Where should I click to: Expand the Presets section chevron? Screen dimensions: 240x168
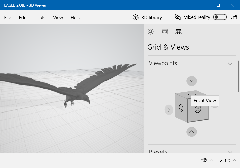pyautogui.click(x=230, y=152)
